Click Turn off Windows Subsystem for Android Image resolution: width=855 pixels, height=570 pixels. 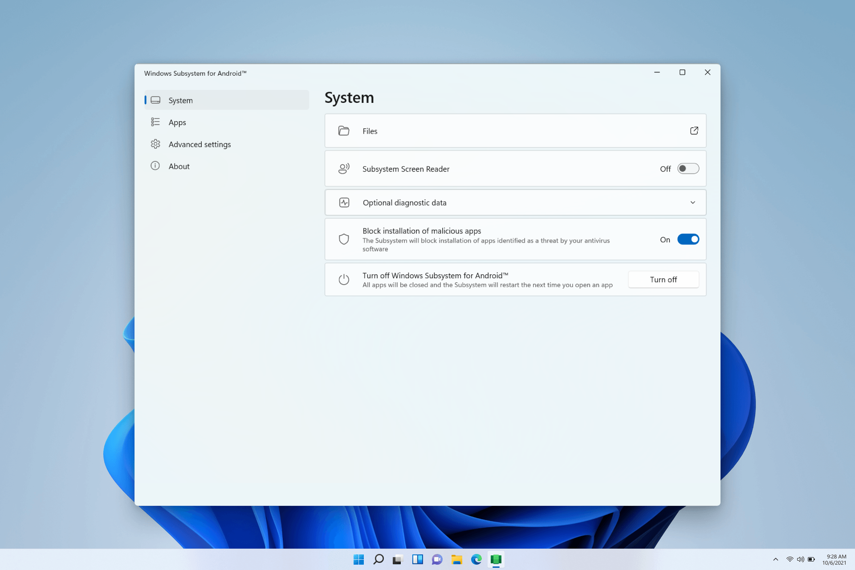(663, 279)
